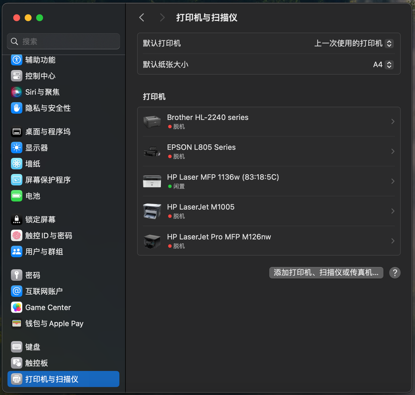Image resolution: width=415 pixels, height=395 pixels.
Task: Expand EPSON L805 Series details chevron
Action: click(x=393, y=152)
